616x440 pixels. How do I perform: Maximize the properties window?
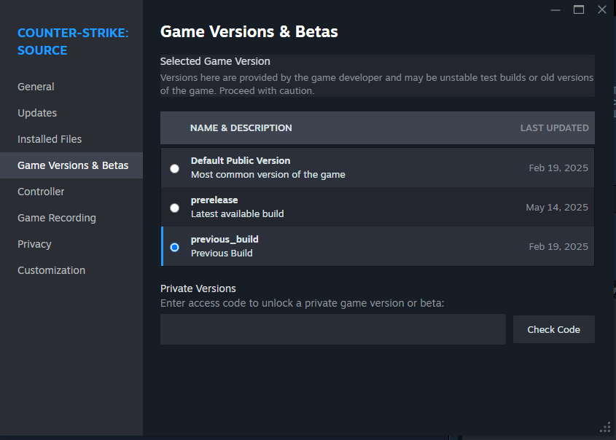tap(578, 9)
